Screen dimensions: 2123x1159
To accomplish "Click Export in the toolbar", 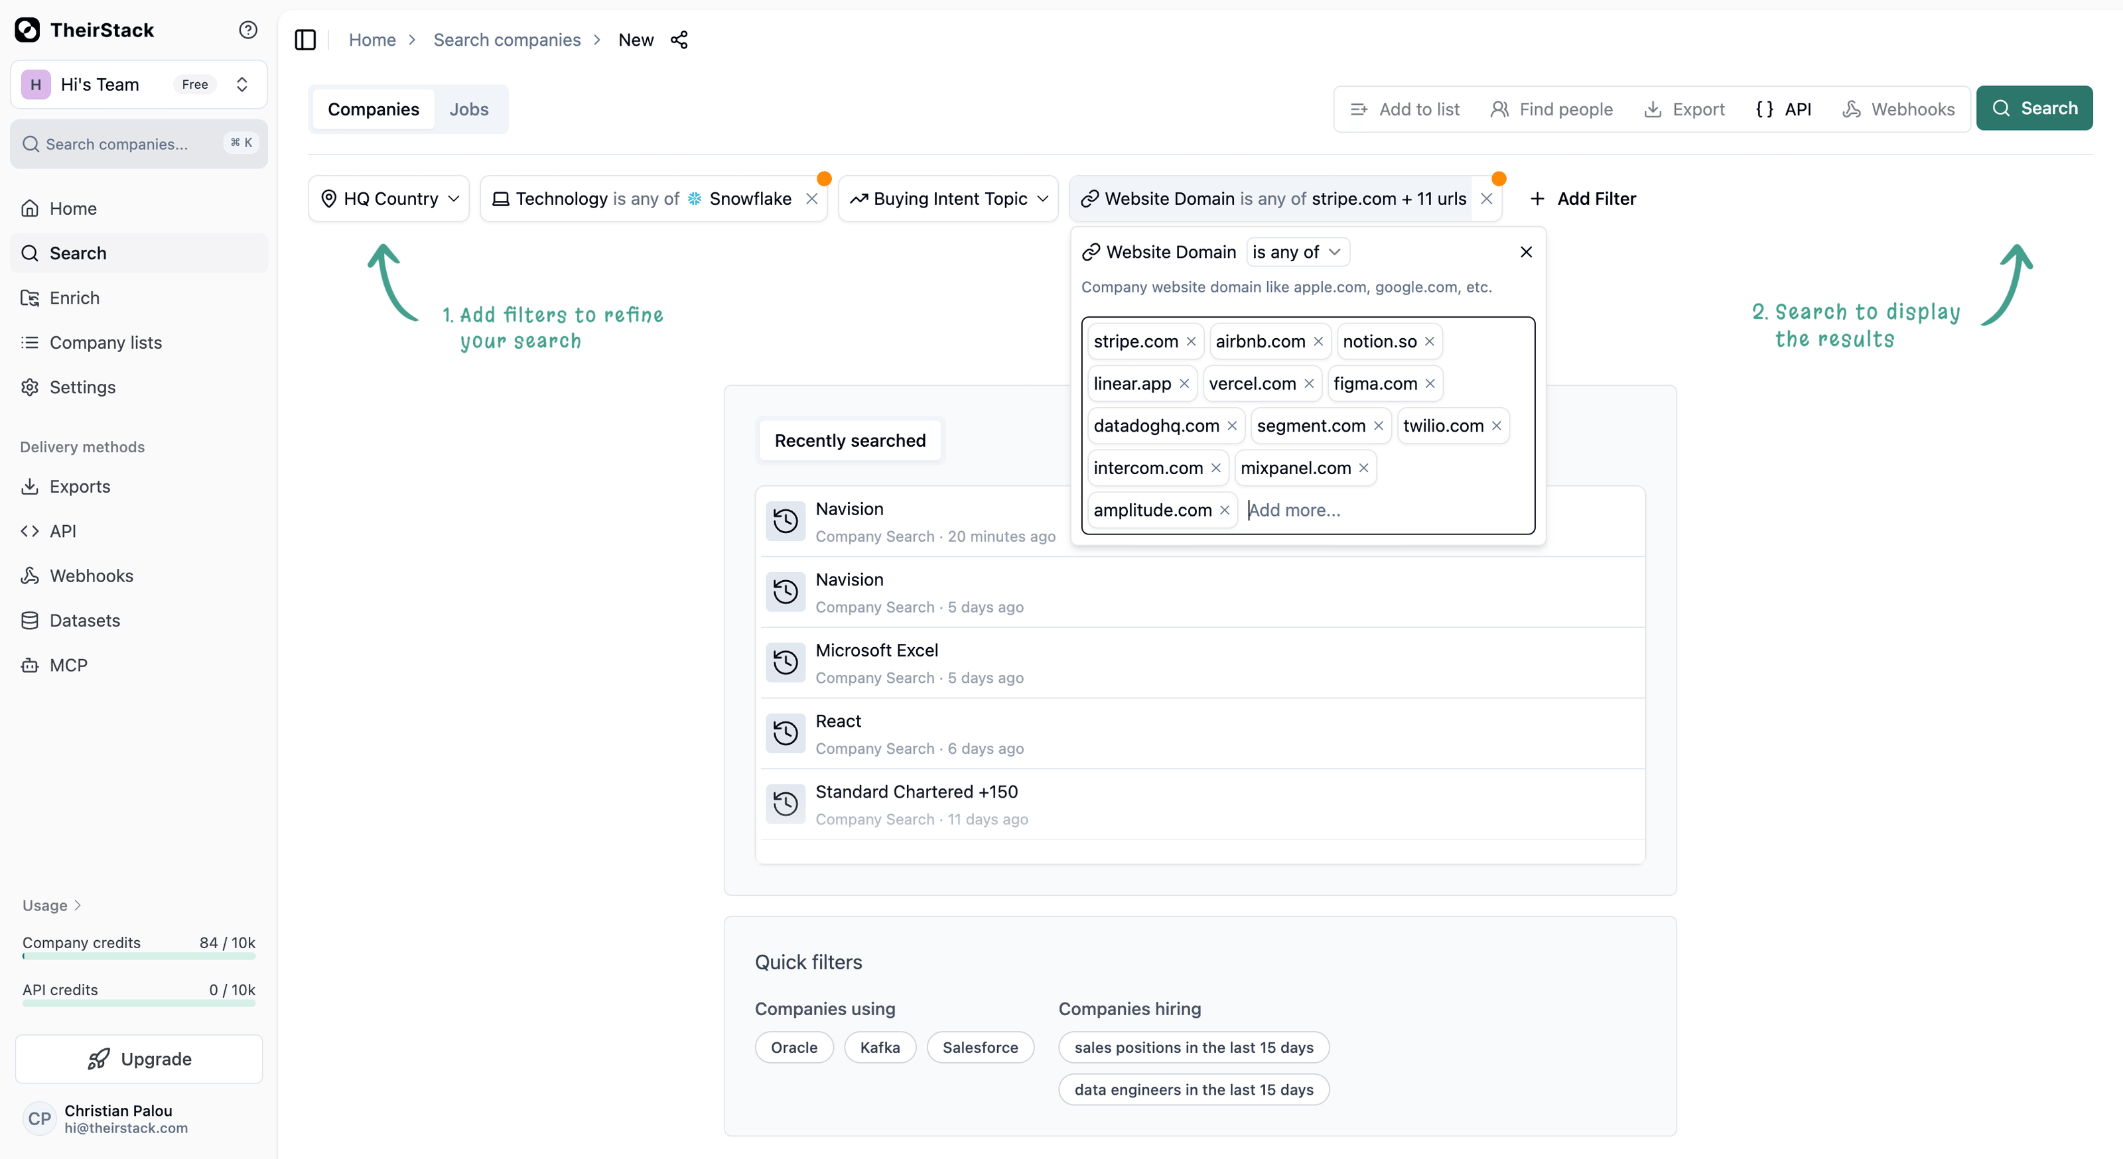I will coord(1684,109).
